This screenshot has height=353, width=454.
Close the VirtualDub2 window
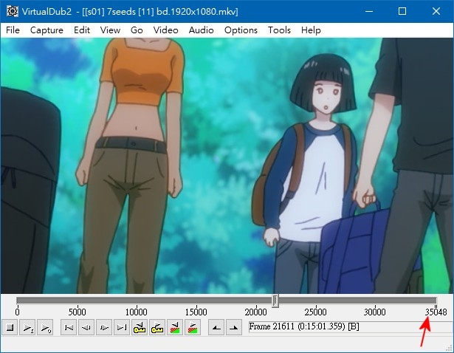click(436, 11)
